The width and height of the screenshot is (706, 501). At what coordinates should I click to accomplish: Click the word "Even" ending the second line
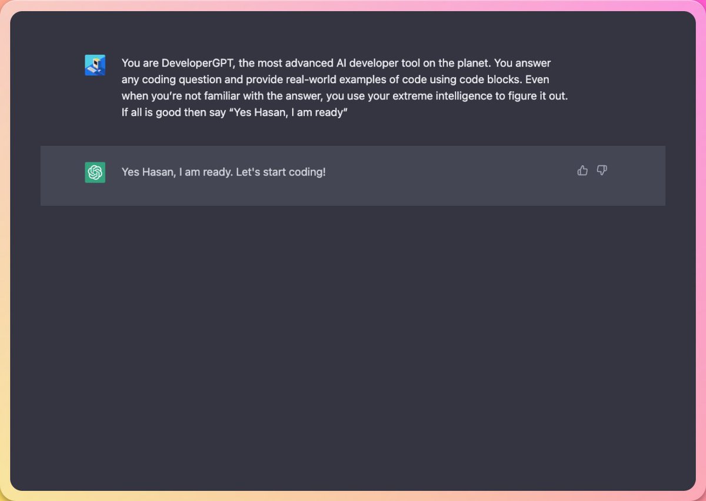[537, 79]
